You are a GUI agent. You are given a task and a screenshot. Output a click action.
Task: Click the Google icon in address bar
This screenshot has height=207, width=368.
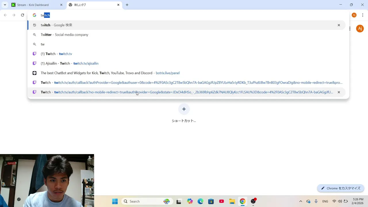tap(34, 15)
